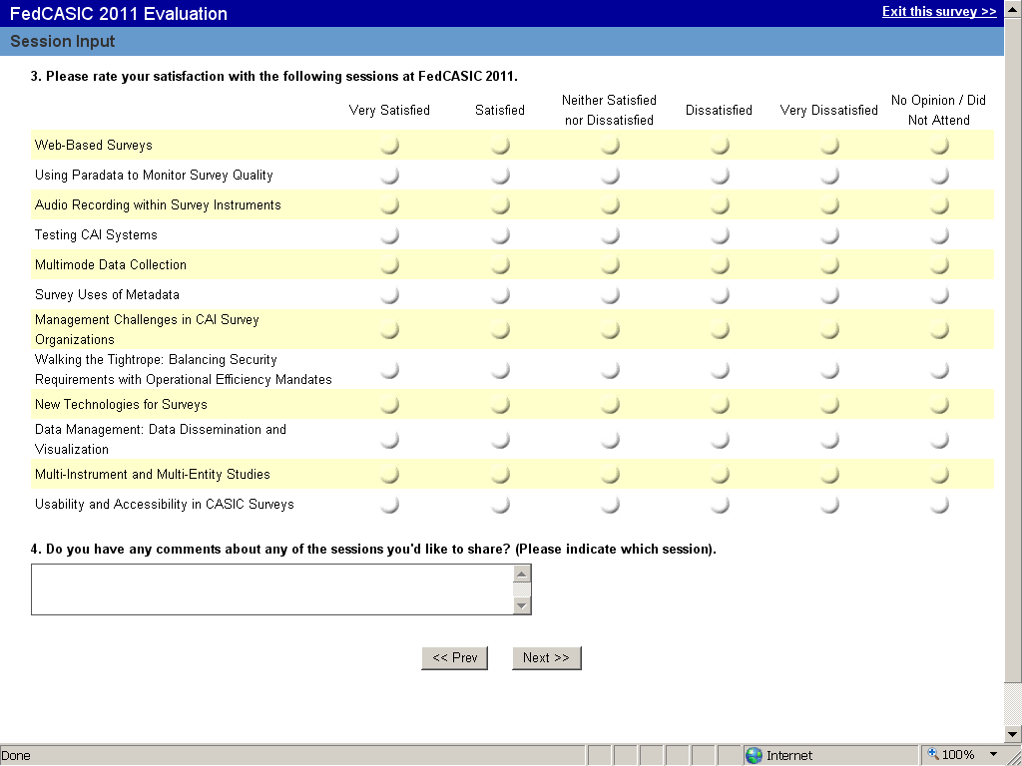Image resolution: width=1022 pixels, height=766 pixels.
Task: Mark Using Paradata row as No Opinion
Action: coord(938,176)
